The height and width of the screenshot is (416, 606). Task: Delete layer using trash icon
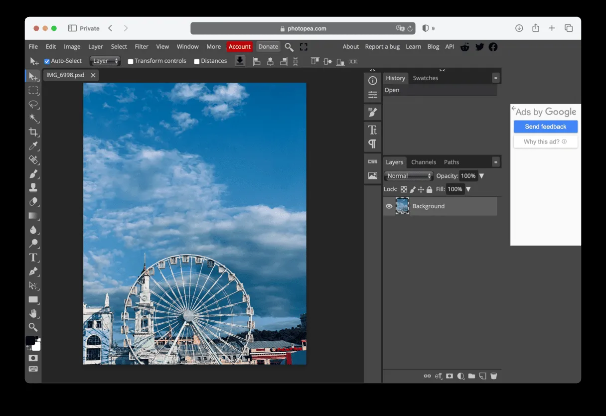pyautogui.click(x=494, y=376)
